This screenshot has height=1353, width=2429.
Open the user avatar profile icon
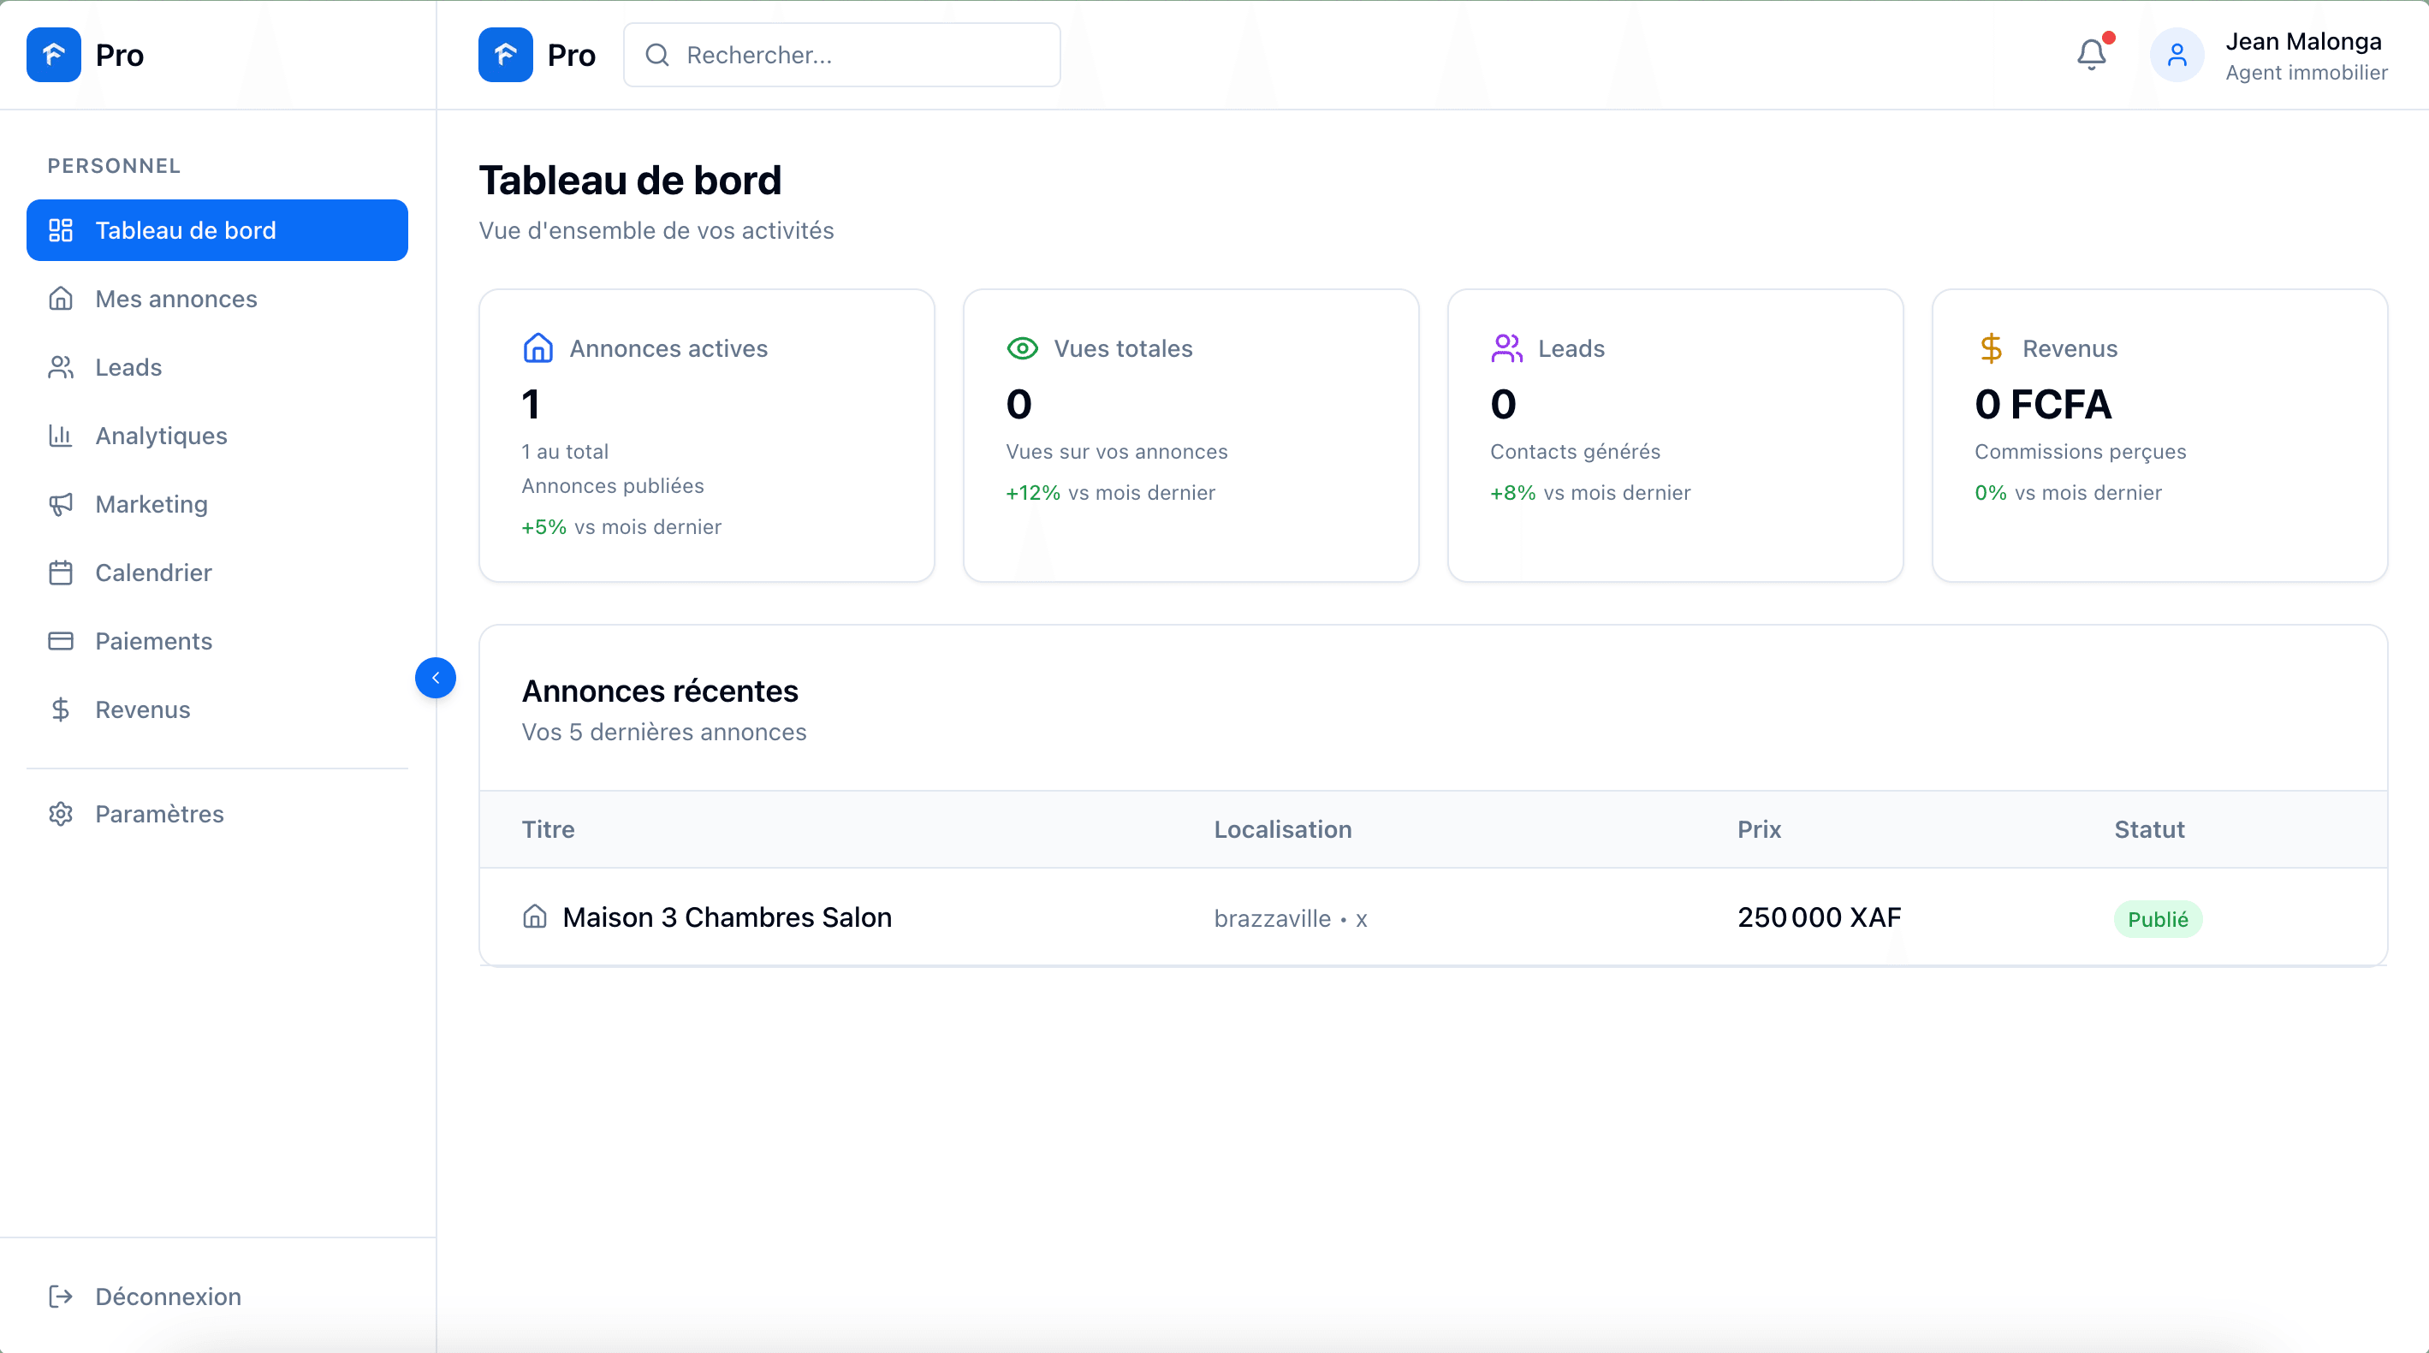[x=2177, y=55]
